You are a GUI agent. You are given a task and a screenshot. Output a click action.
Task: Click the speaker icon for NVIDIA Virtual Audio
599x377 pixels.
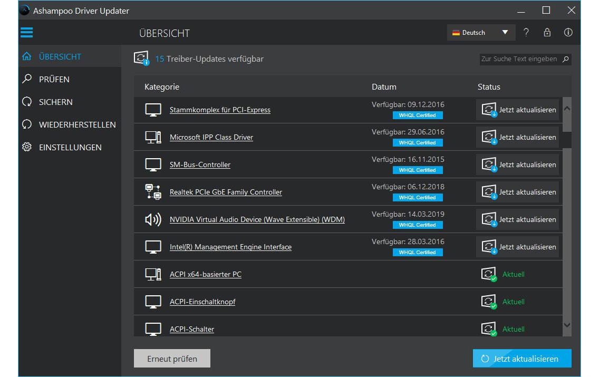click(153, 219)
